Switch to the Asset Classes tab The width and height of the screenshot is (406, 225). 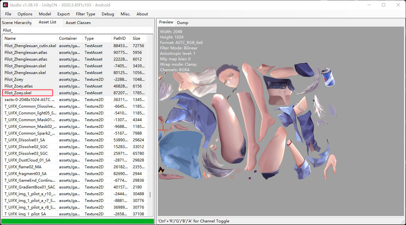(x=78, y=23)
